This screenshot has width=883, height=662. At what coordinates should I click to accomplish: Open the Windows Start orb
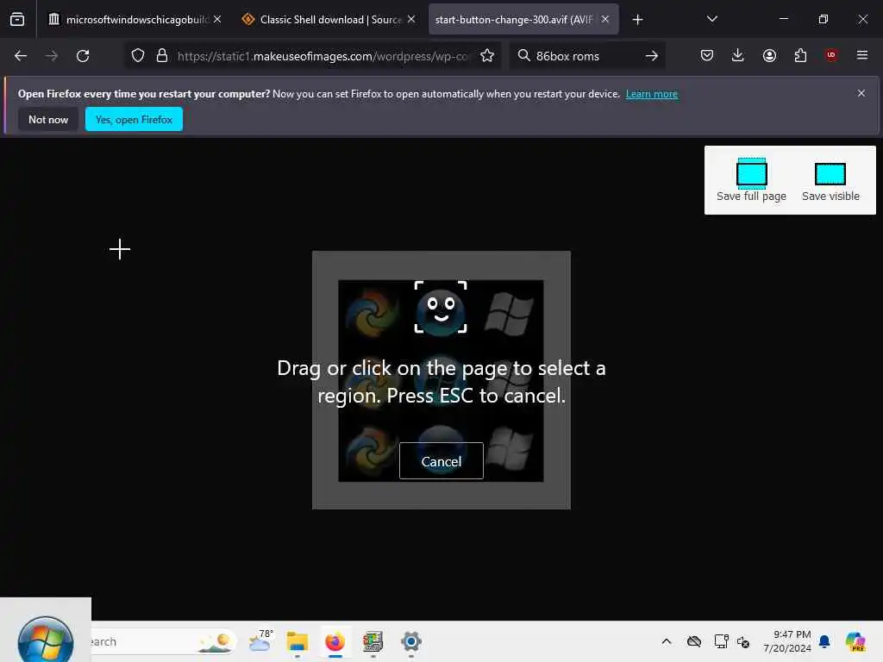[x=46, y=640]
